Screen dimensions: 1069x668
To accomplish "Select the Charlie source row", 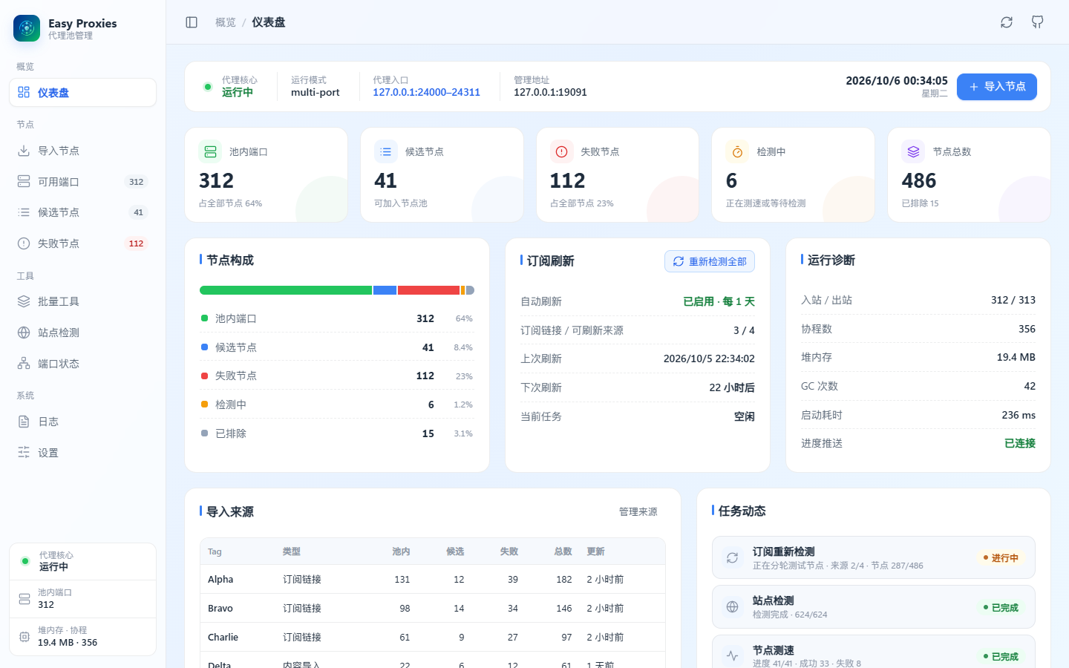I will tap(433, 637).
